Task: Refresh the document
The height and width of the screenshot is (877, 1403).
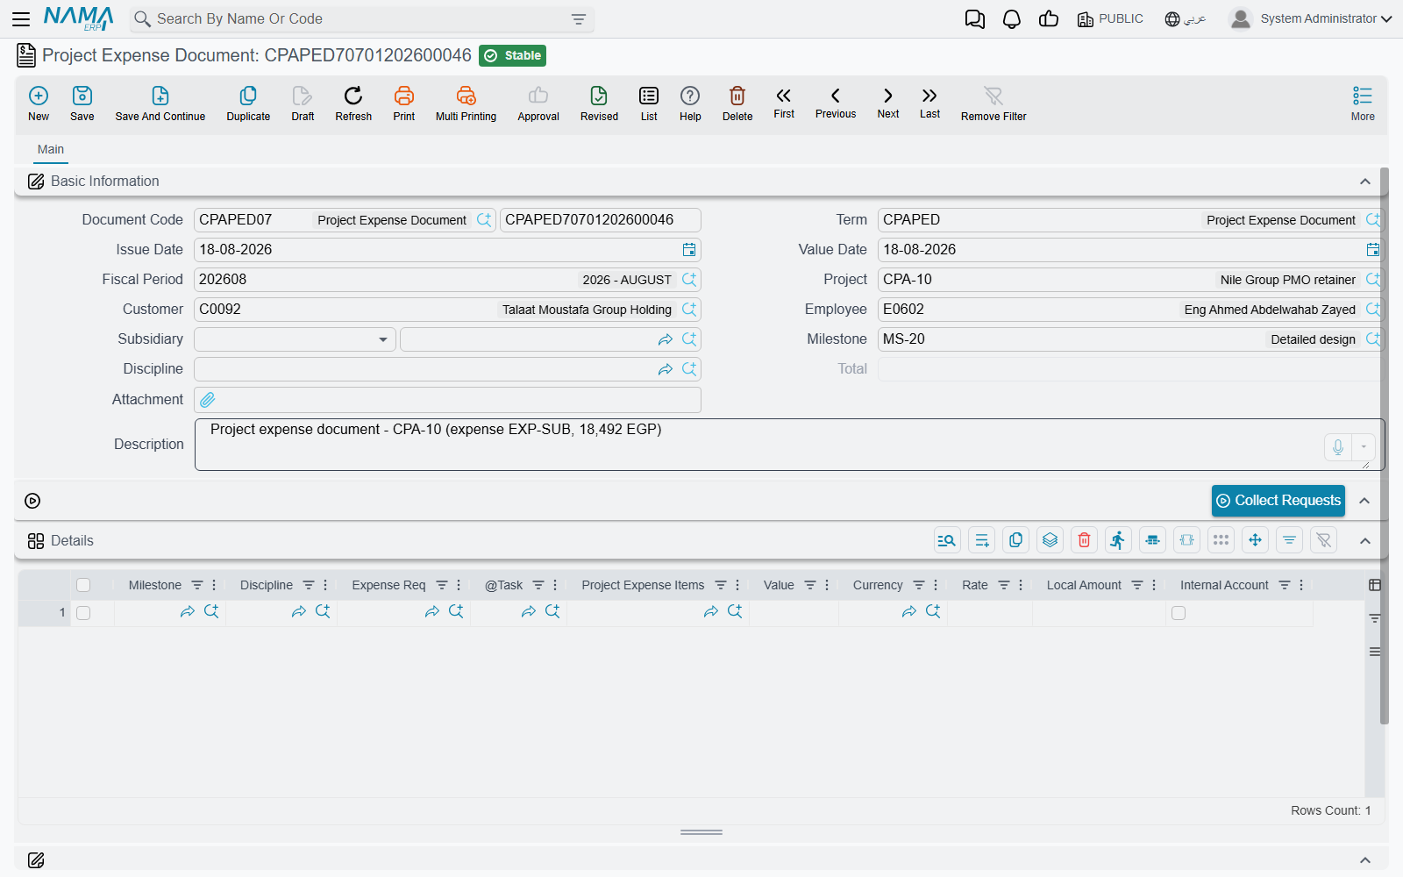Action: 353,103
